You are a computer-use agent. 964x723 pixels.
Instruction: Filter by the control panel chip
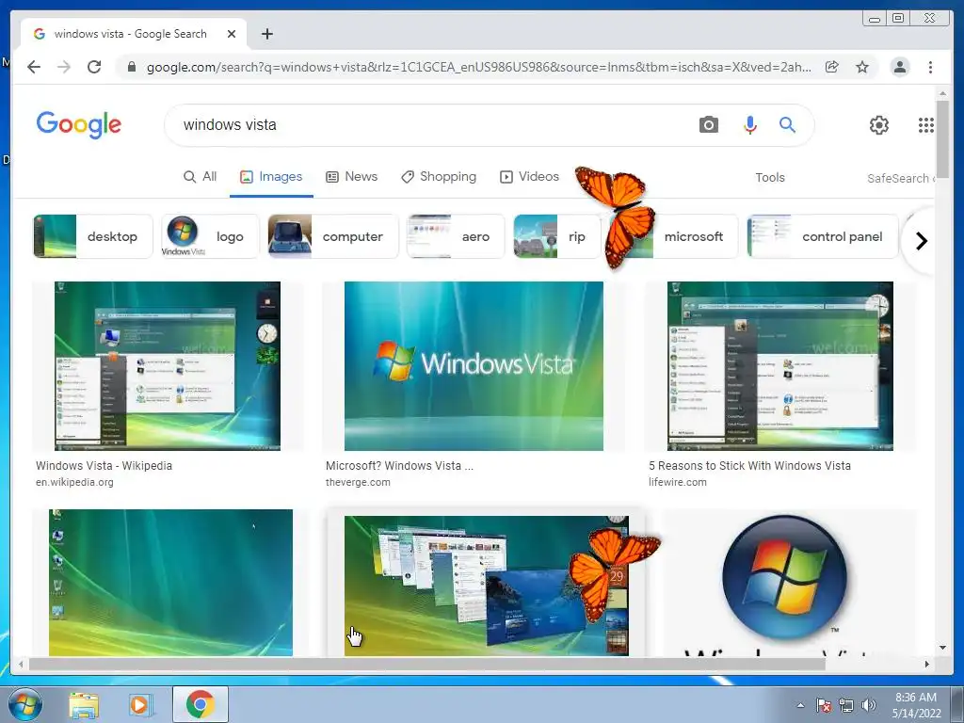click(823, 236)
